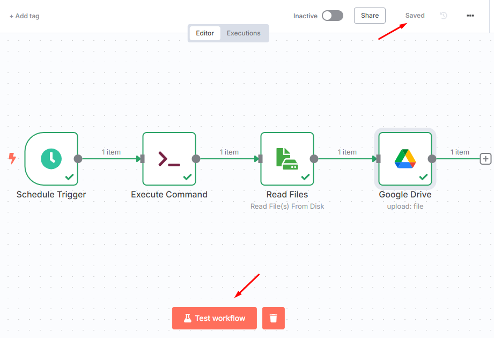Click the Read Files name label
The image size is (494, 338).
(287, 194)
